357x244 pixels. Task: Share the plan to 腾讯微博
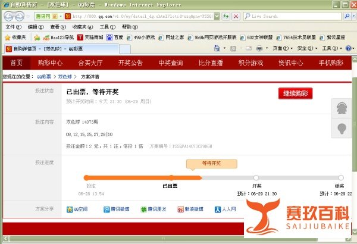click(117, 209)
